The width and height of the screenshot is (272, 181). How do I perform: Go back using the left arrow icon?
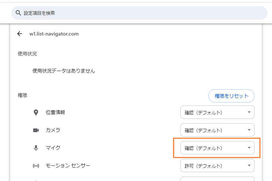(20, 34)
